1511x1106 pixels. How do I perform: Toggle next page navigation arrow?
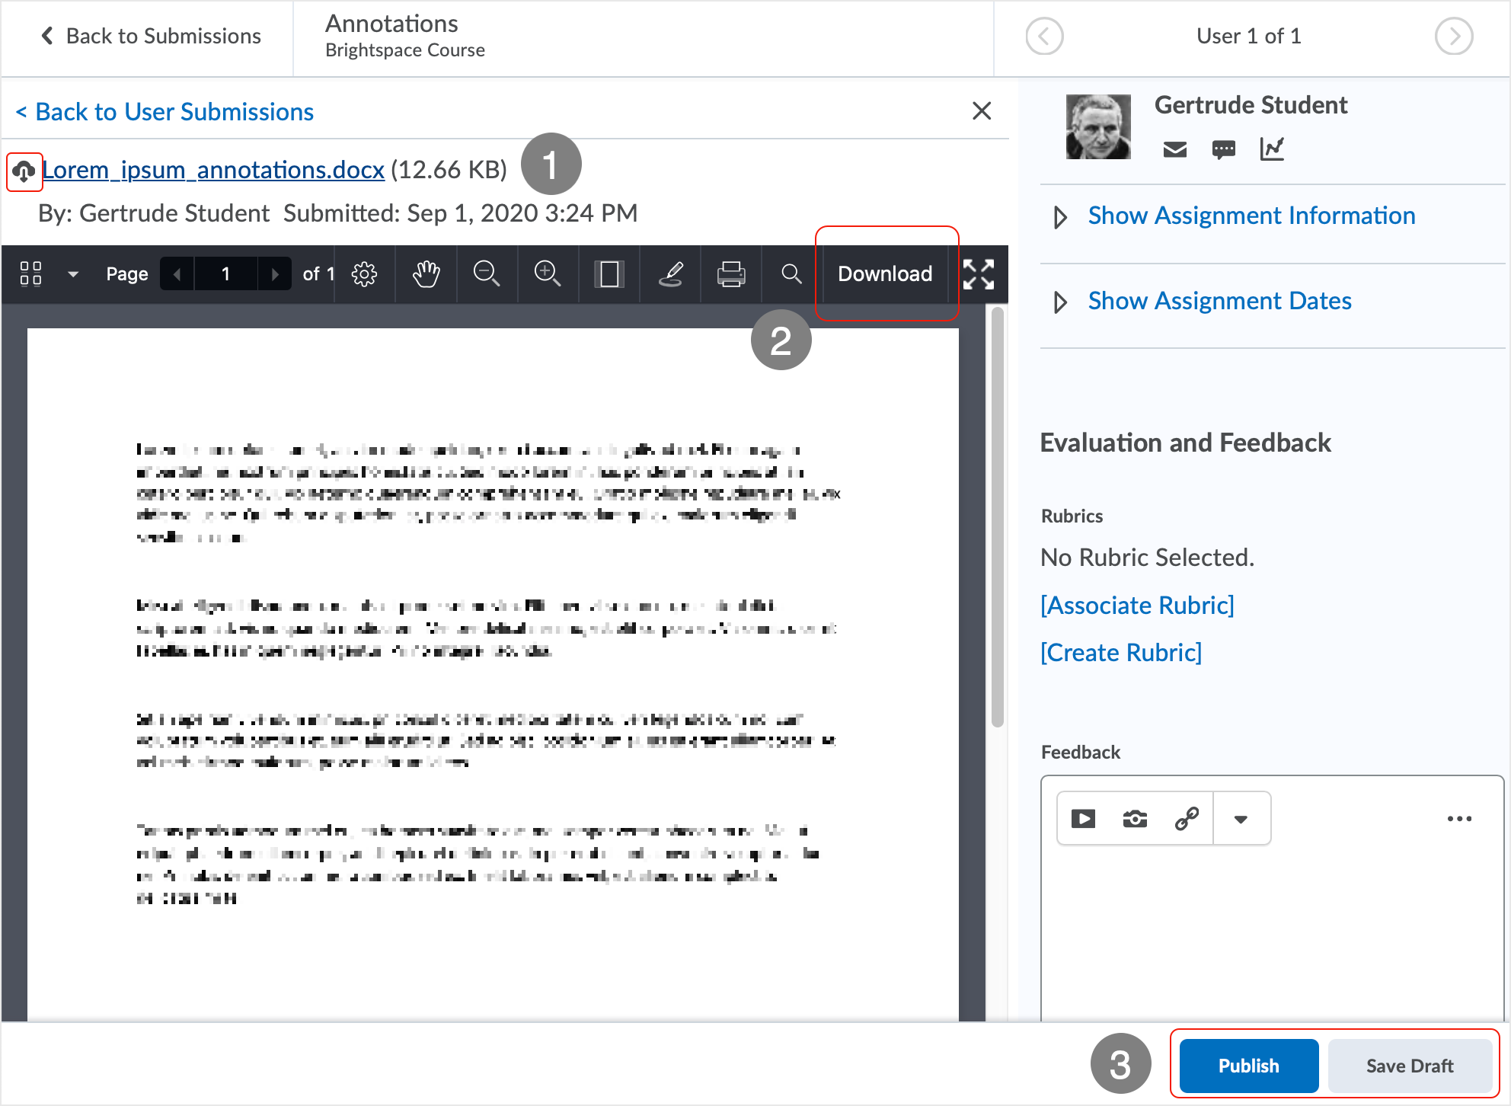point(273,273)
